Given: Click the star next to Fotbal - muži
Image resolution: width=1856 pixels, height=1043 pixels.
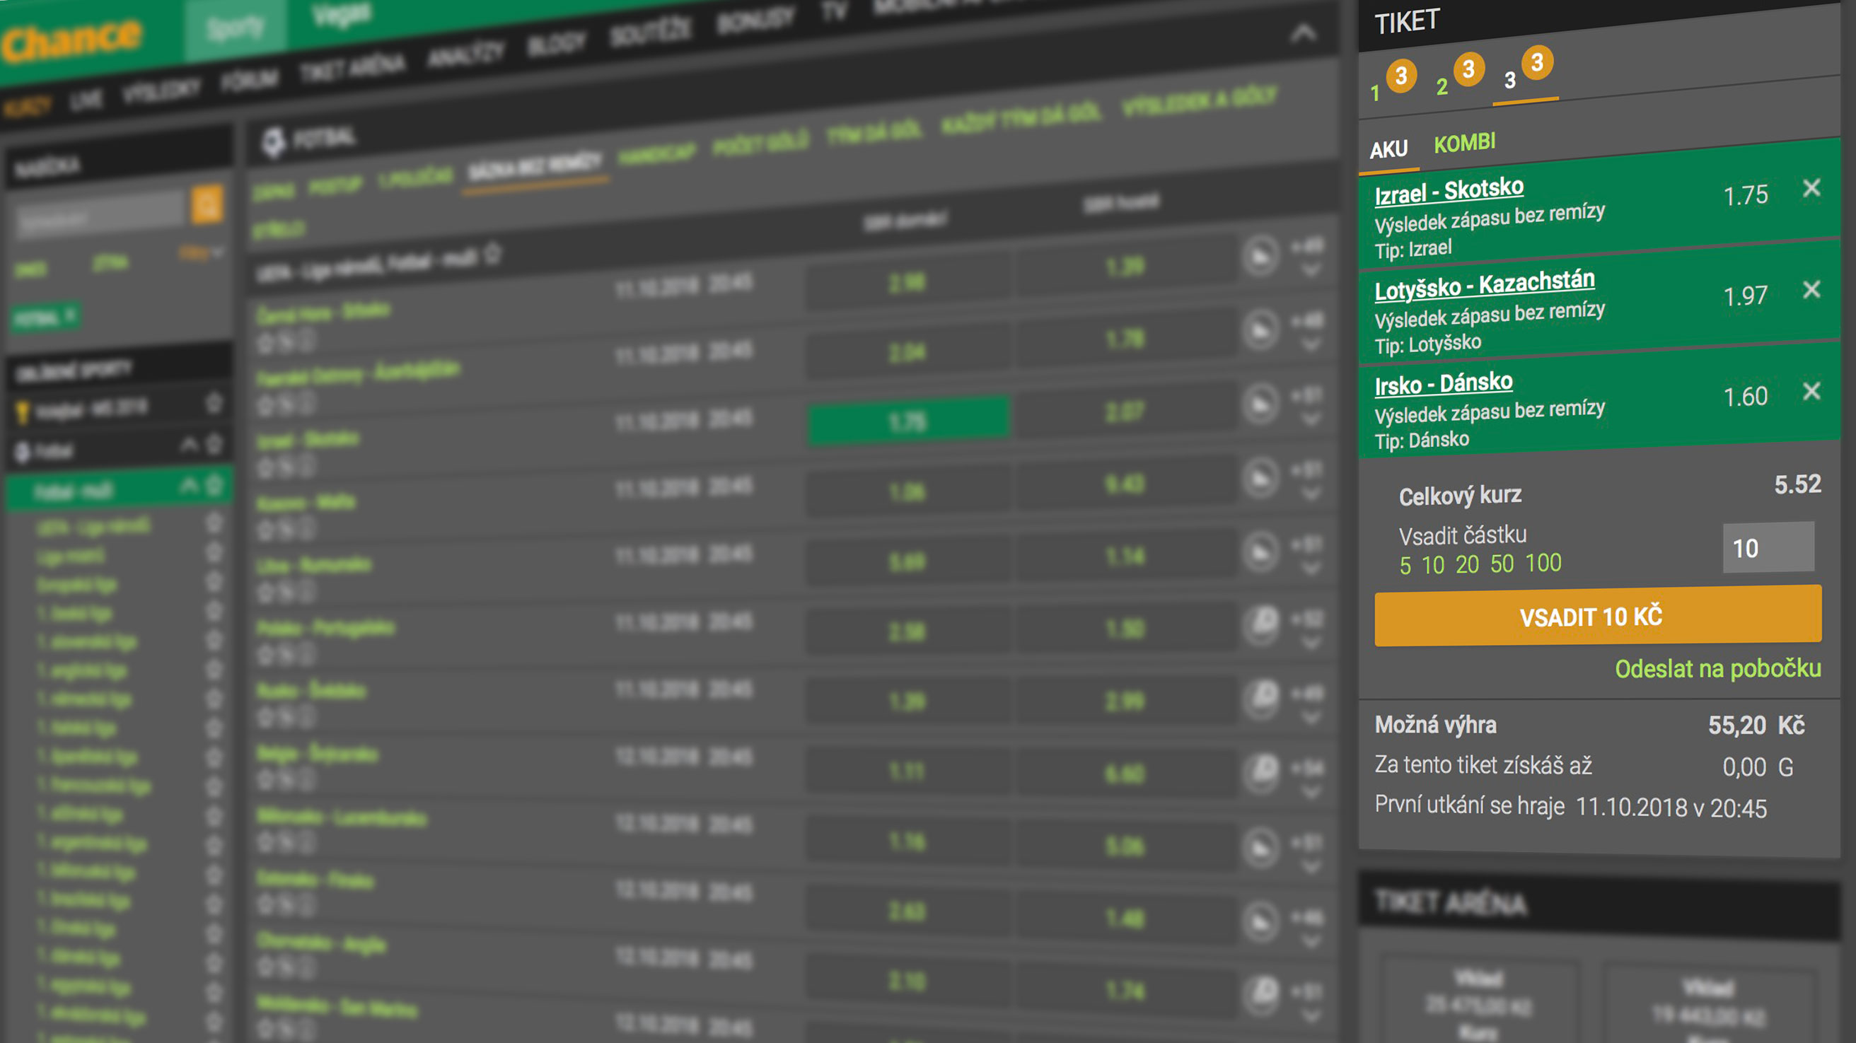Looking at the screenshot, I should (214, 486).
